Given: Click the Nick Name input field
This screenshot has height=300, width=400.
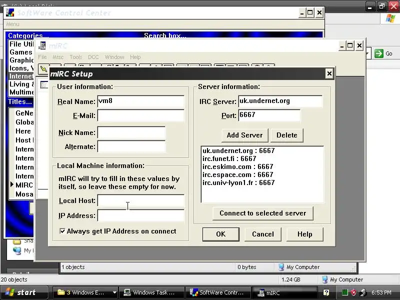Looking at the screenshot, I should click(131, 132).
